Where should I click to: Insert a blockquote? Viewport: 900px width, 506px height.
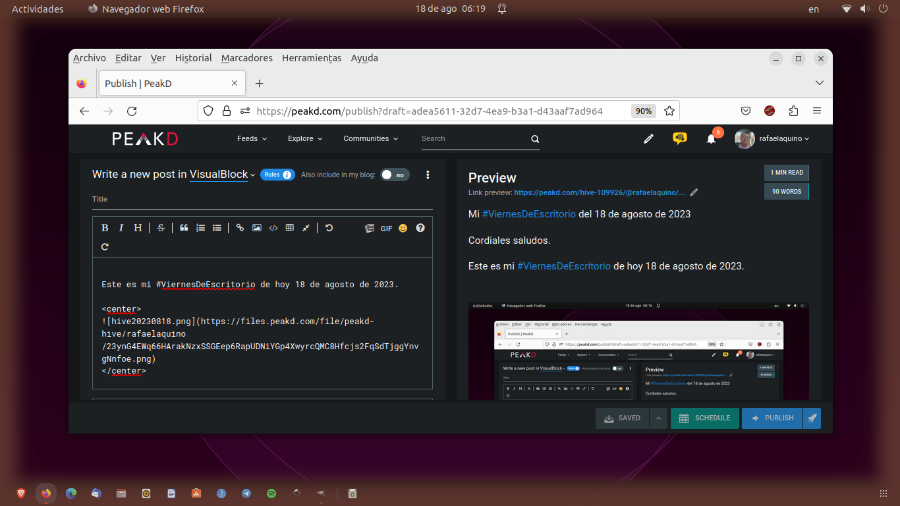pos(184,228)
